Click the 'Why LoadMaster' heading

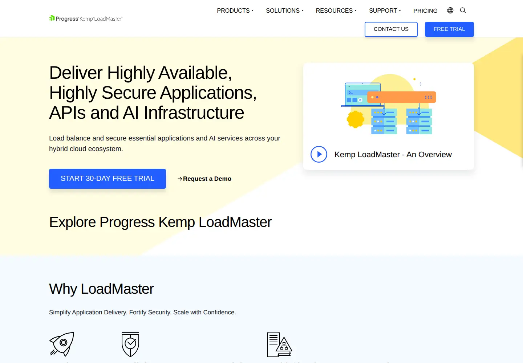pyautogui.click(x=101, y=289)
